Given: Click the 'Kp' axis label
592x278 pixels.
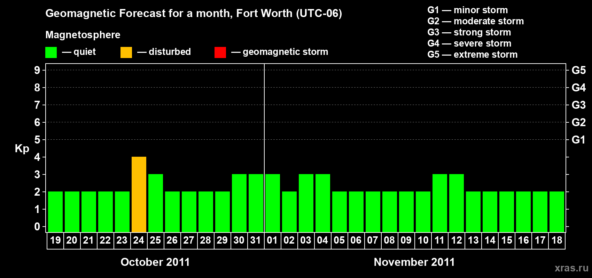Looking at the screenshot, I should click(22, 149).
